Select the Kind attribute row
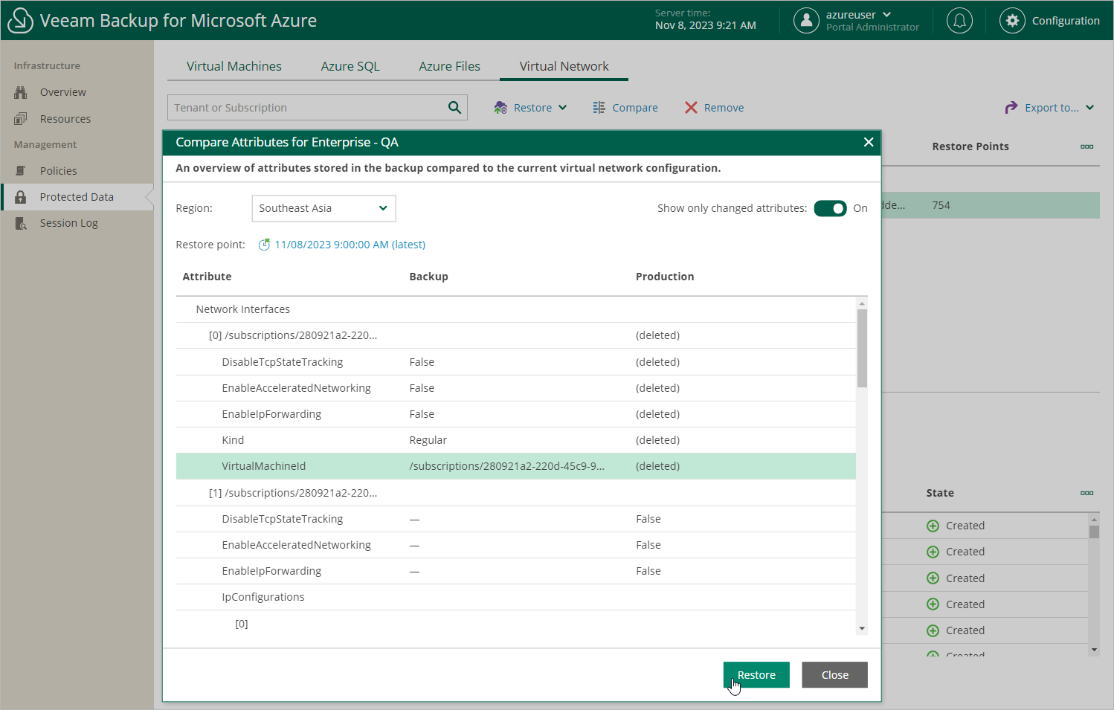Viewport: 1114px width, 710px height. 516,440
